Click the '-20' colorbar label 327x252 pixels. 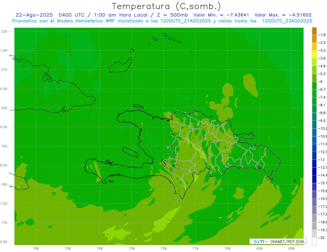322,238
